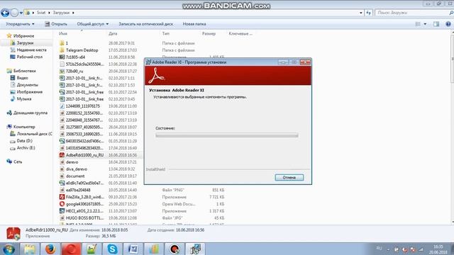The width and height of the screenshot is (454, 255).
Task: Open Рабочий стол in the navigation pane
Action: pos(26,57)
